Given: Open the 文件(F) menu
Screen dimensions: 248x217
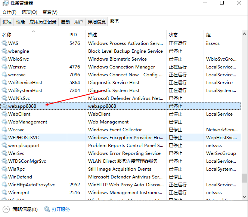Looking at the screenshot, I should [x=9, y=12].
